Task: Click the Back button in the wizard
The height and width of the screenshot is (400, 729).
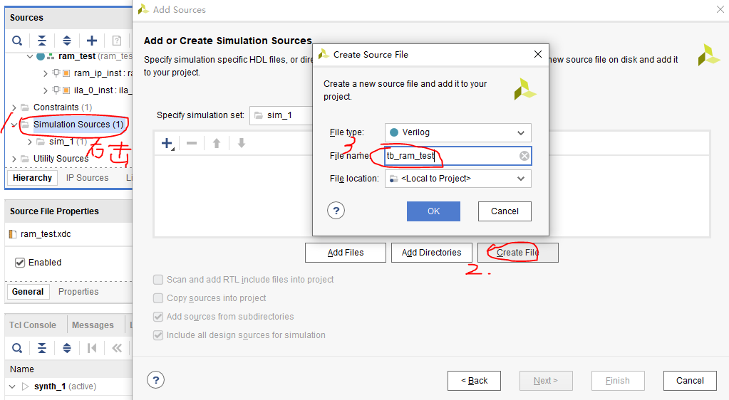Action: click(474, 381)
